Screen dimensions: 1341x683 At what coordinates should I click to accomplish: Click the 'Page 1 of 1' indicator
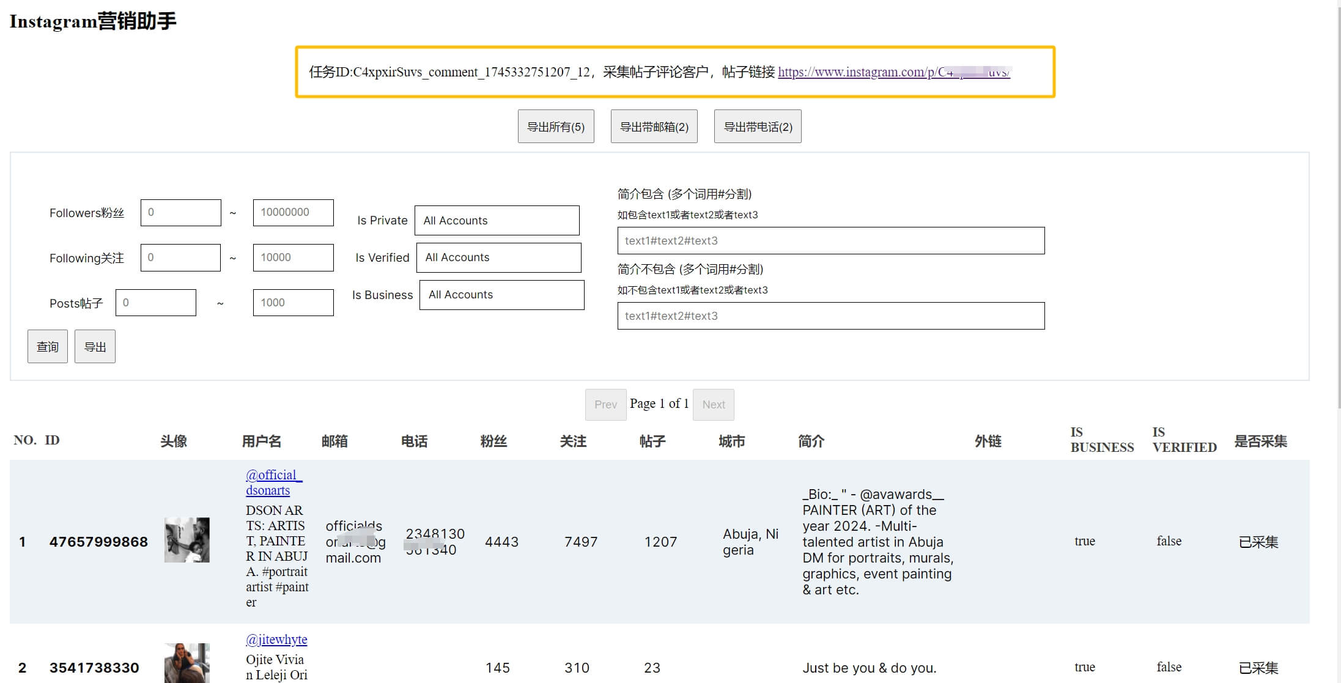pos(659,404)
